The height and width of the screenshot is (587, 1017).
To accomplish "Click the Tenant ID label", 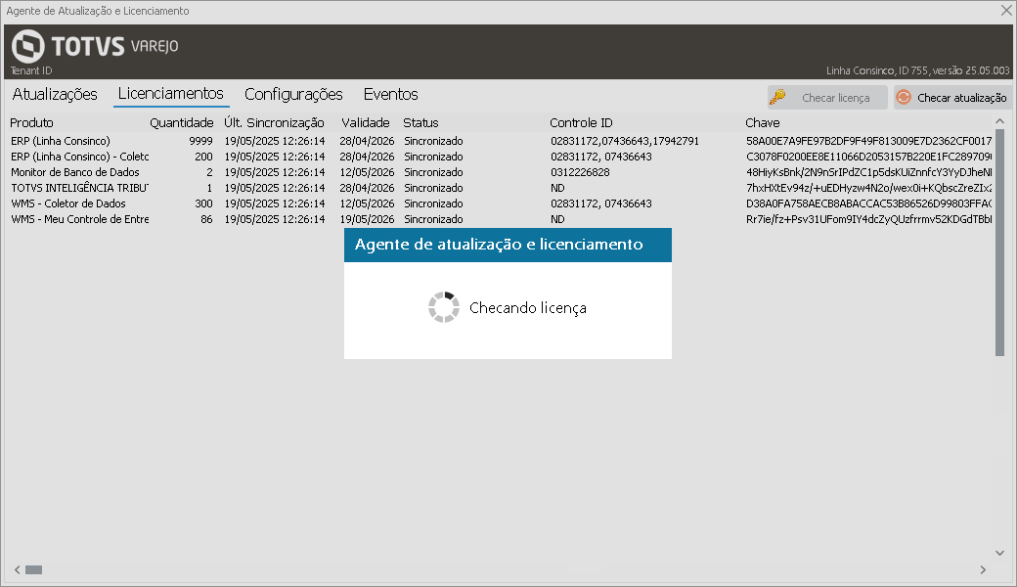I will 31,70.
